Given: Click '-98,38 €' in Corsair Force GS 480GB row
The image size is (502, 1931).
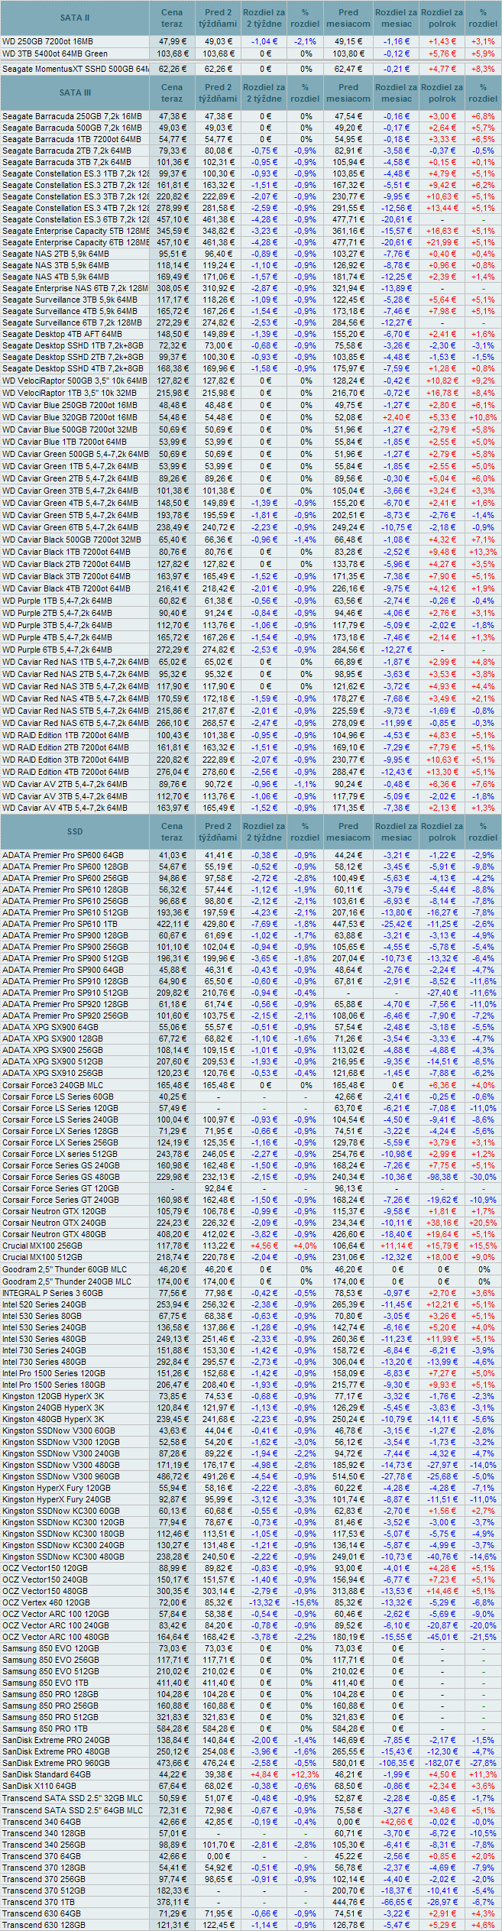Looking at the screenshot, I should pos(442,1177).
